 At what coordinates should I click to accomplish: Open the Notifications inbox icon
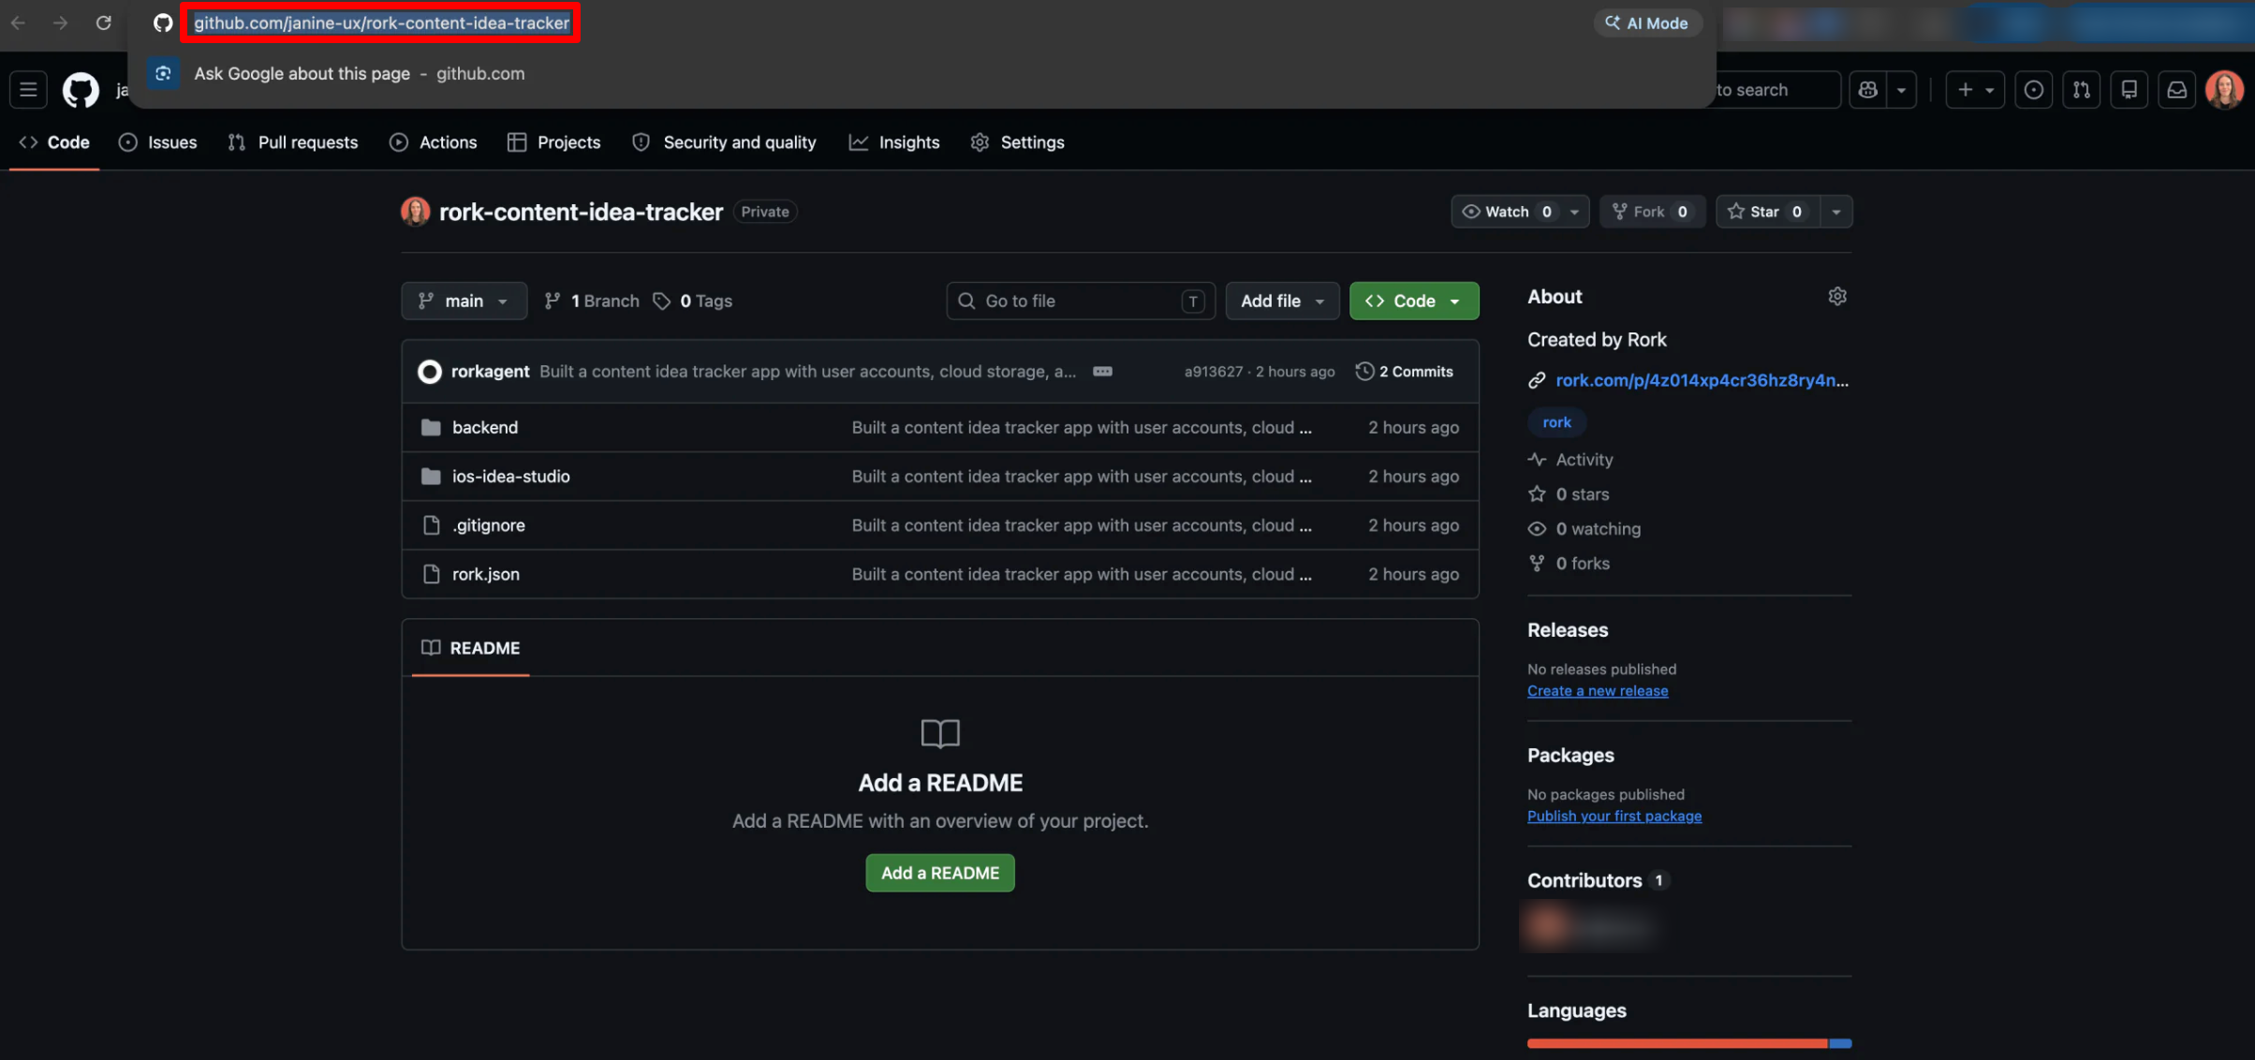point(2176,90)
